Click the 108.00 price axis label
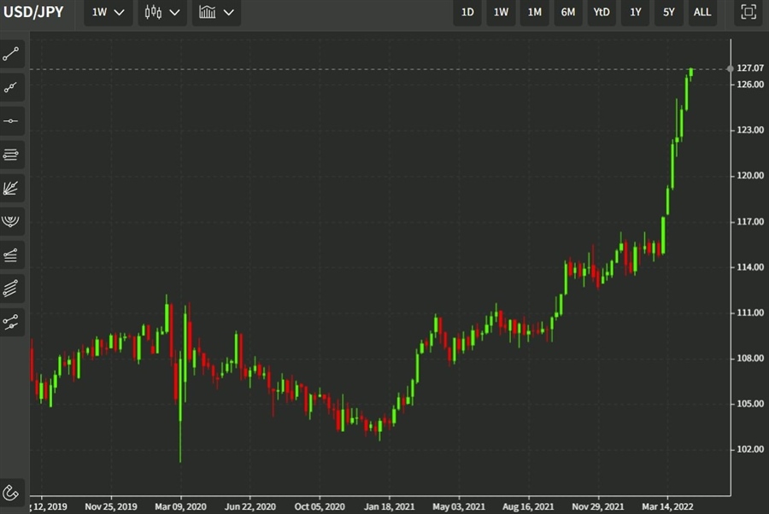769x514 pixels. [750, 359]
